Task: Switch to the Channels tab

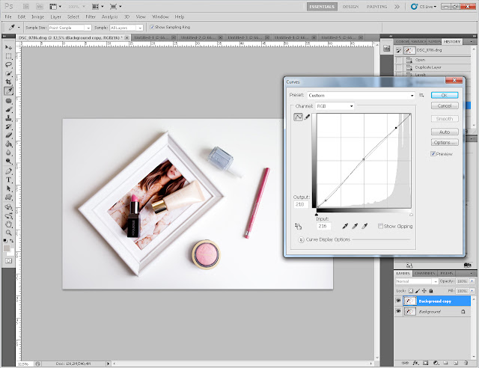Action: tap(425, 273)
